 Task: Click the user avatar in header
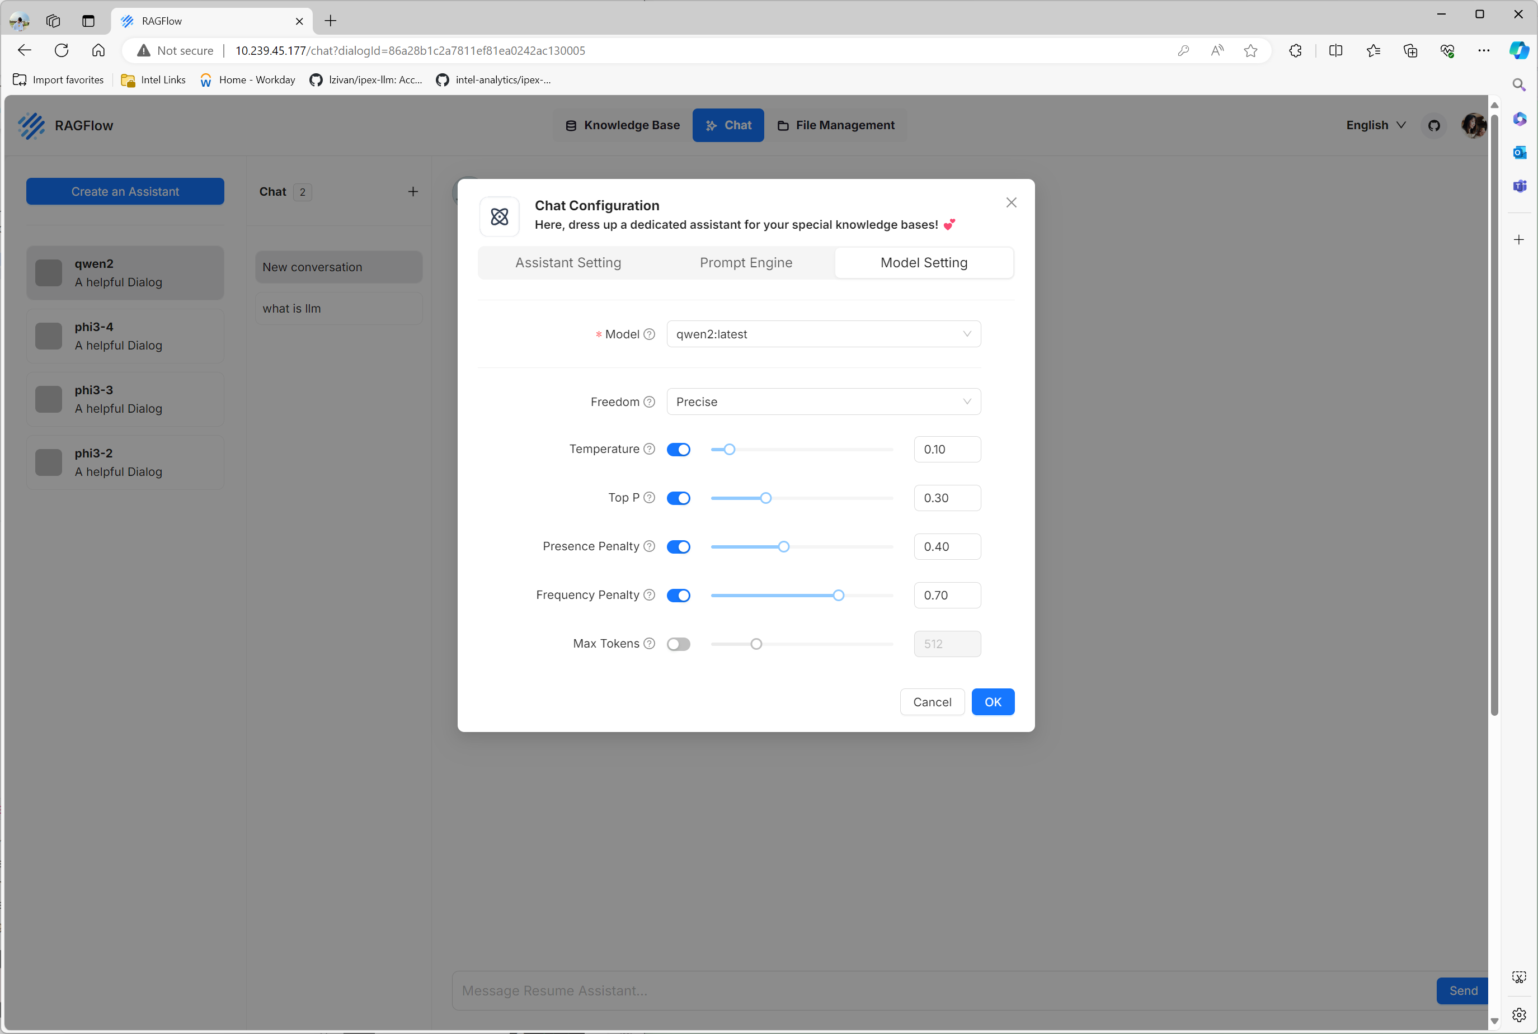click(1473, 125)
